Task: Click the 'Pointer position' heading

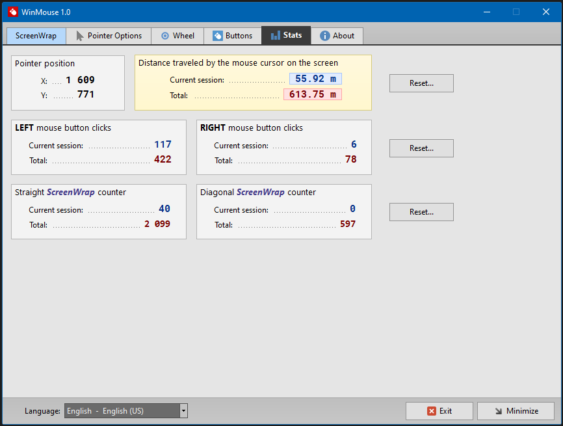Action: (x=45, y=64)
